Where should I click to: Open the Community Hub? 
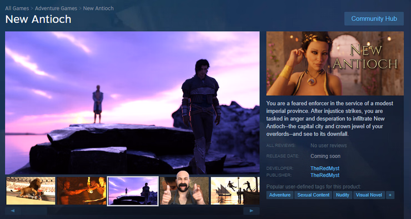(374, 19)
